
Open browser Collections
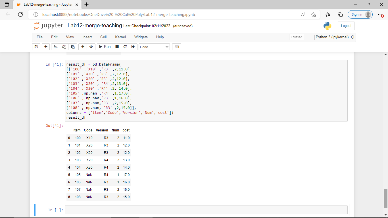340,14
